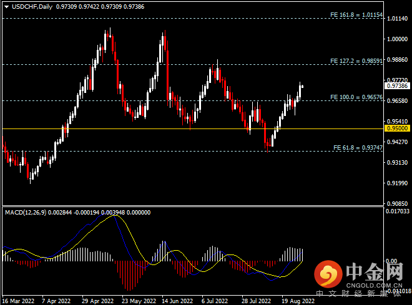Click the 0.90850 price axis value
Viewport: 412px width, 305px height.
pos(397,204)
